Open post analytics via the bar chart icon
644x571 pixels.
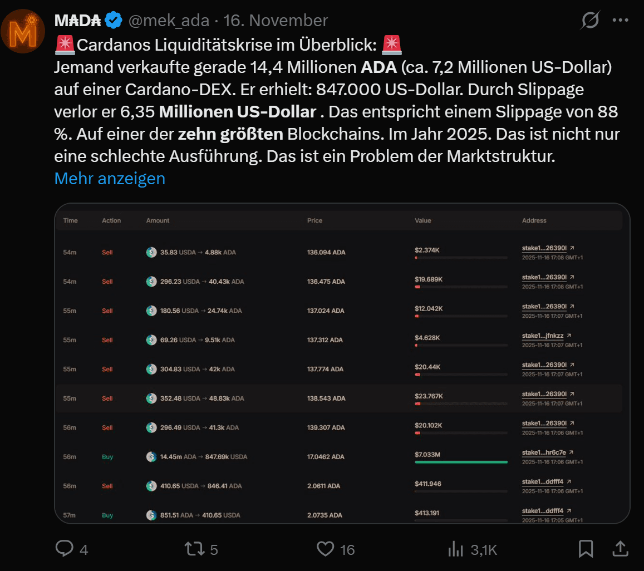455,549
